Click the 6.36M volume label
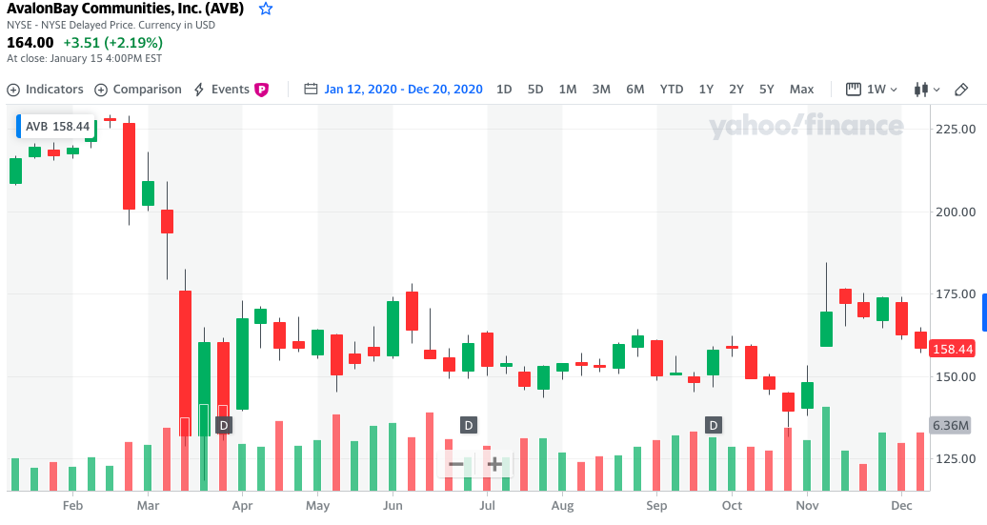The width and height of the screenshot is (987, 525). click(x=951, y=426)
